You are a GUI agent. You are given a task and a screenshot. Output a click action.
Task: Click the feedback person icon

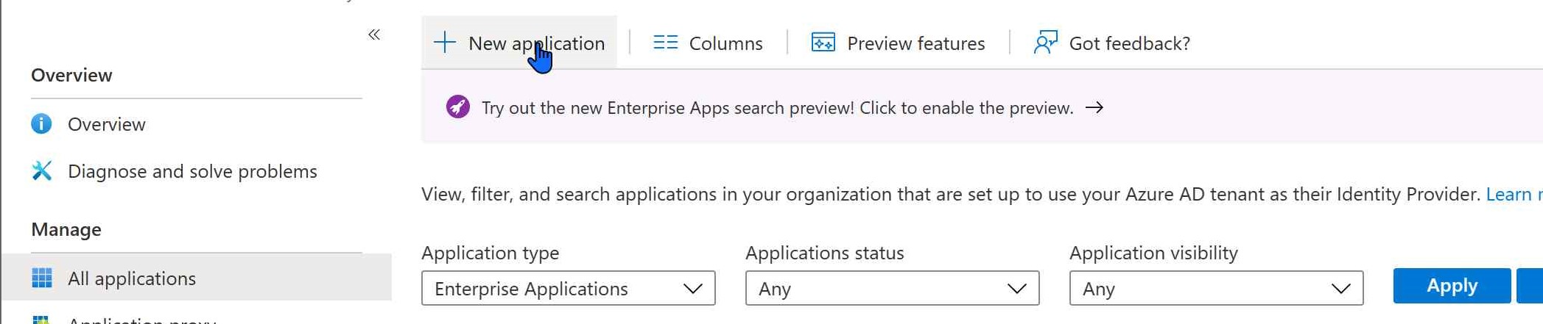pyautogui.click(x=1045, y=43)
